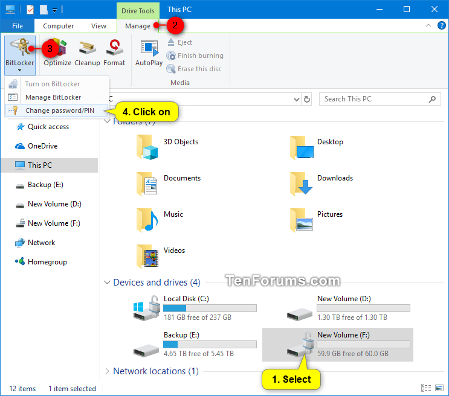Select the 3D Objects folder icon
This screenshot has width=449, height=396.
[x=147, y=147]
